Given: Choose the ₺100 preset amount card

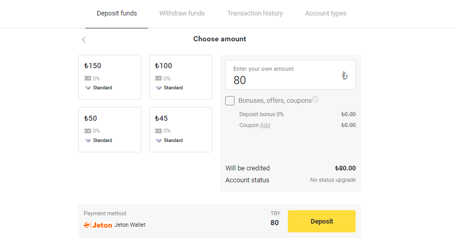Looking at the screenshot, I should click(x=181, y=77).
